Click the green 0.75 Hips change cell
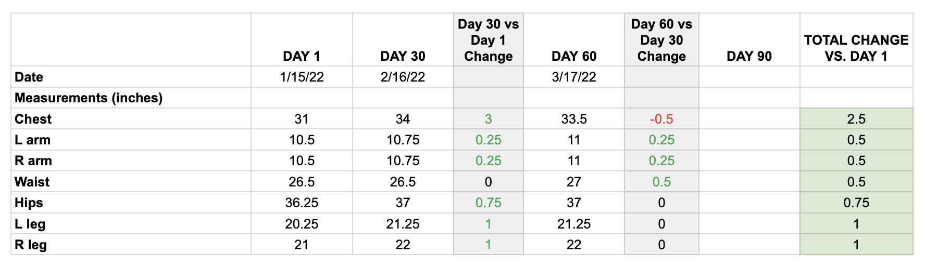The height and width of the screenshot is (268, 925). pyautogui.click(x=489, y=203)
